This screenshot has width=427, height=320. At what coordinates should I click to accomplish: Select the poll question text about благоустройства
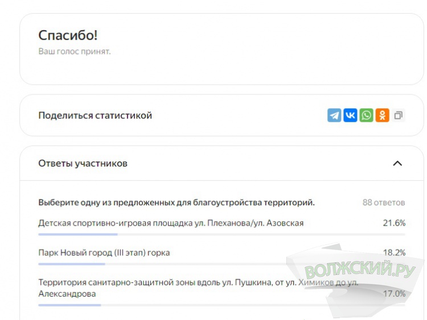click(x=176, y=202)
